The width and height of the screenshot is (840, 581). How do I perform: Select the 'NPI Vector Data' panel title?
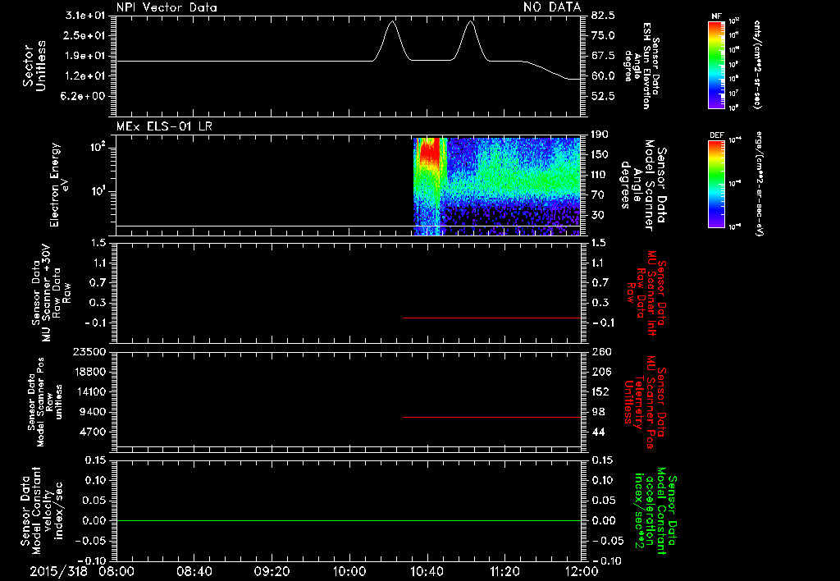(x=167, y=7)
